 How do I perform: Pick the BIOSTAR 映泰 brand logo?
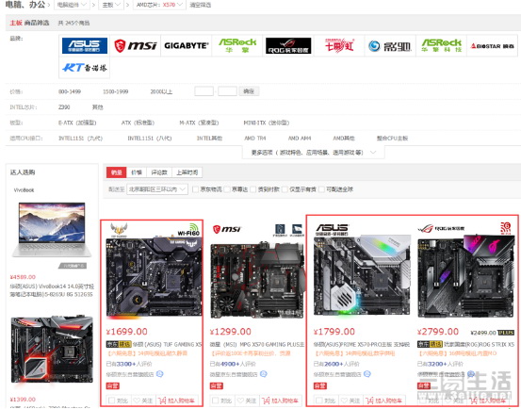pyautogui.click(x=492, y=46)
